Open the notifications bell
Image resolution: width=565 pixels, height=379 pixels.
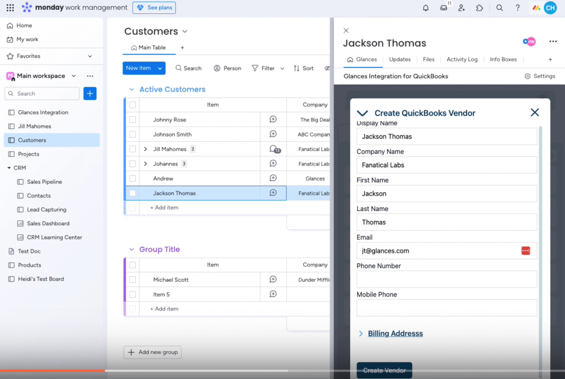[x=426, y=8]
